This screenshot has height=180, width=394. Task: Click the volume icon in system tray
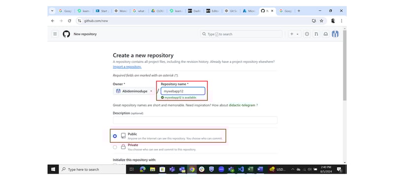coord(309,170)
